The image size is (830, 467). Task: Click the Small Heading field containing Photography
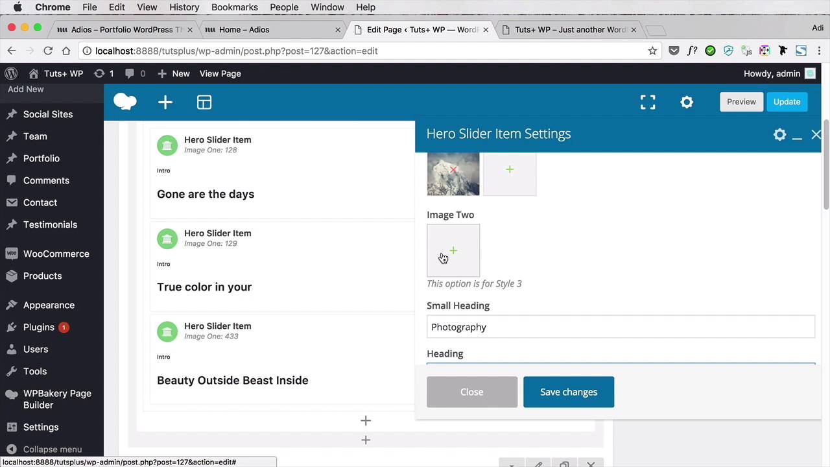[x=621, y=327]
